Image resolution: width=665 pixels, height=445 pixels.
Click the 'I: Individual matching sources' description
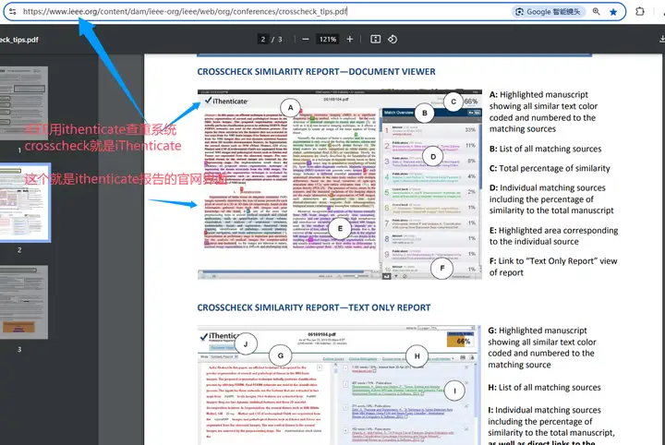point(550,427)
